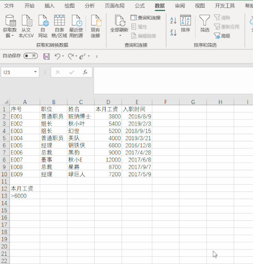Select column D header

(x=108, y=102)
